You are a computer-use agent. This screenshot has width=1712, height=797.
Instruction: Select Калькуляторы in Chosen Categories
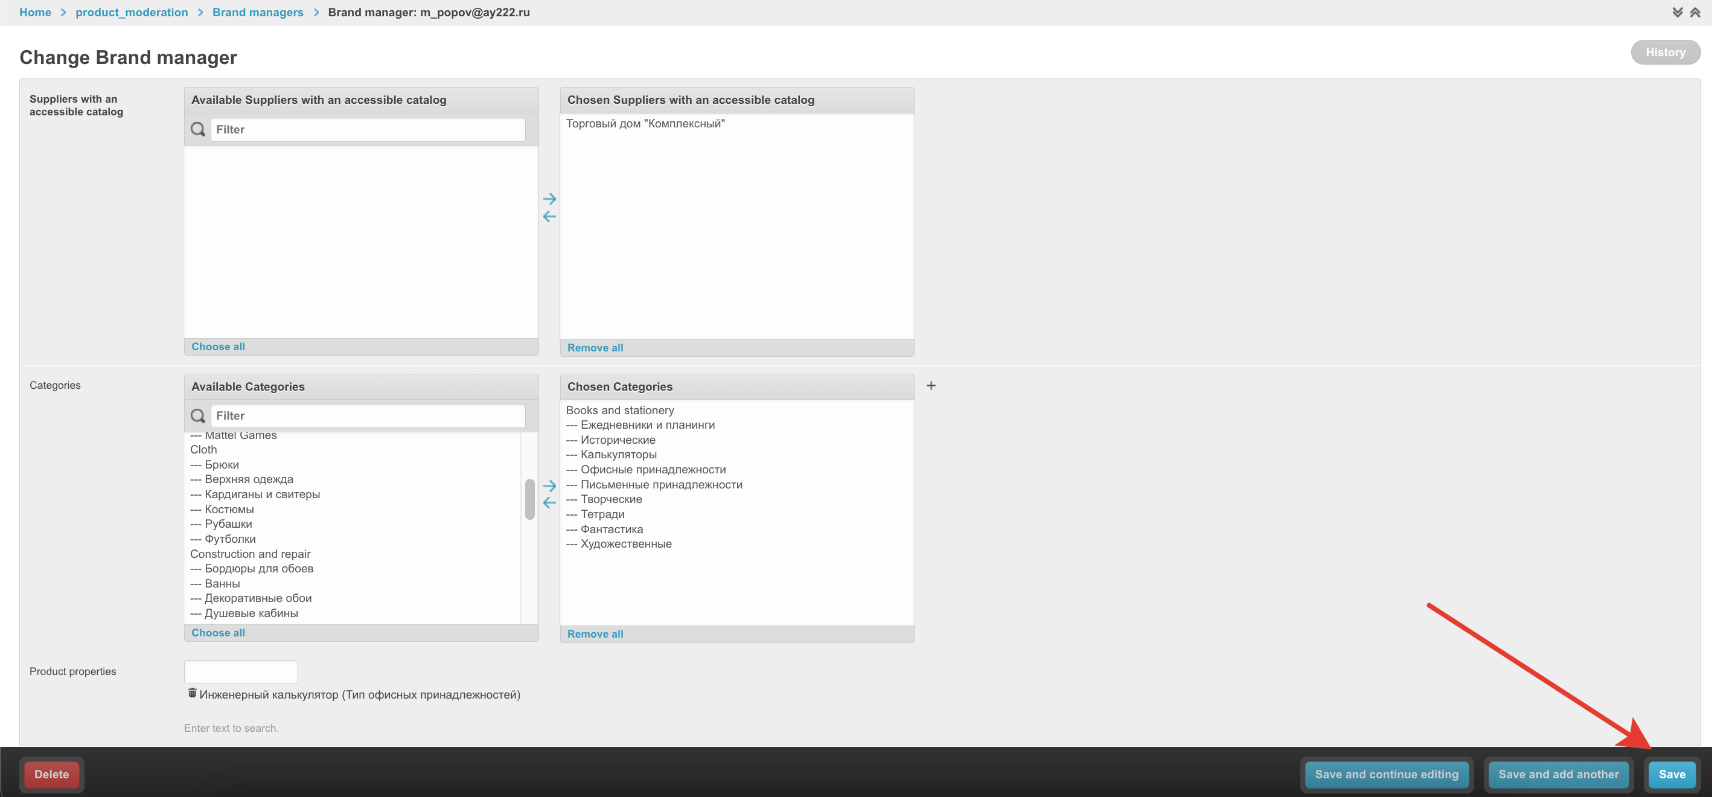(618, 455)
